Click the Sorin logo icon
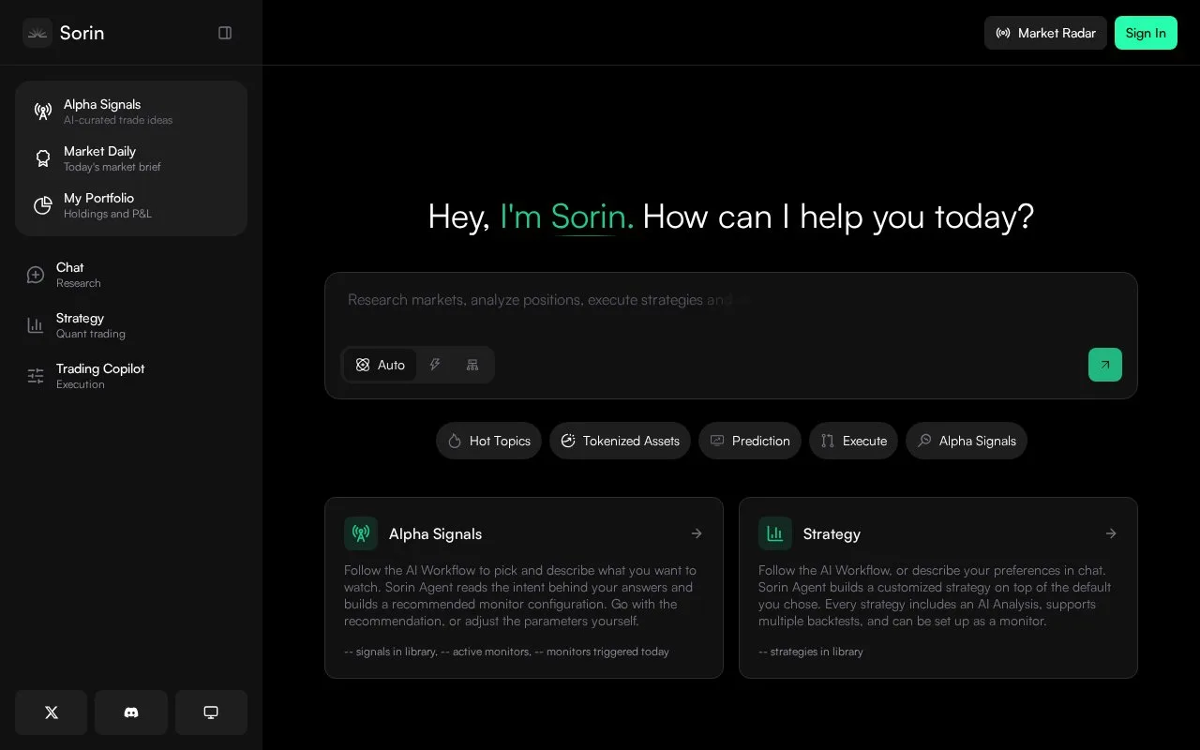The width and height of the screenshot is (1200, 750). (37, 33)
